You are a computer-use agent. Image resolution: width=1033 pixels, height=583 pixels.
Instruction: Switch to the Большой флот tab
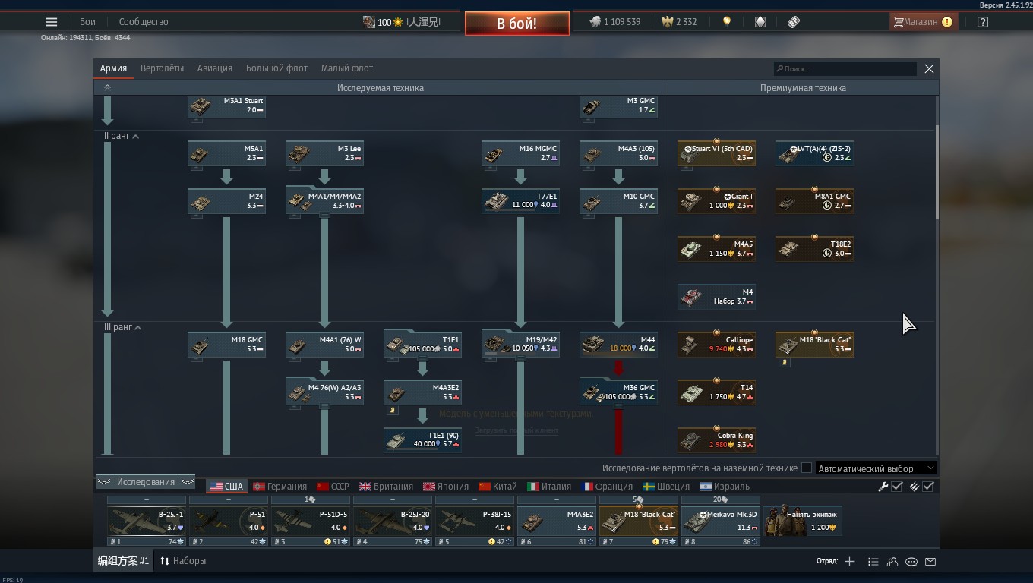point(276,68)
